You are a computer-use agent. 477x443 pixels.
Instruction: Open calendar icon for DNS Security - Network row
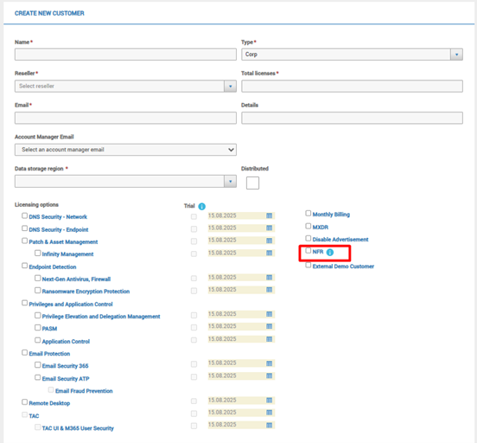point(270,215)
